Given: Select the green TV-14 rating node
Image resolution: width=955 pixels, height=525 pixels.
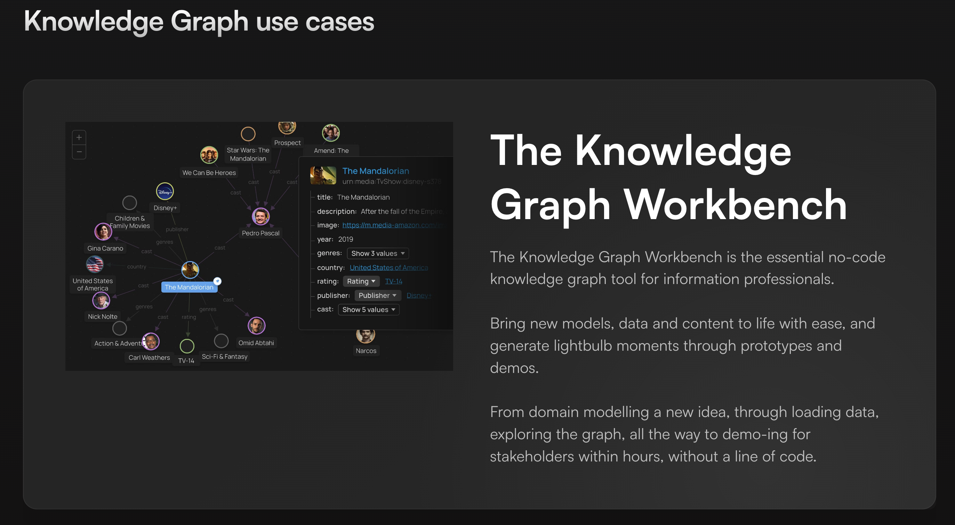Looking at the screenshot, I should 187,346.
